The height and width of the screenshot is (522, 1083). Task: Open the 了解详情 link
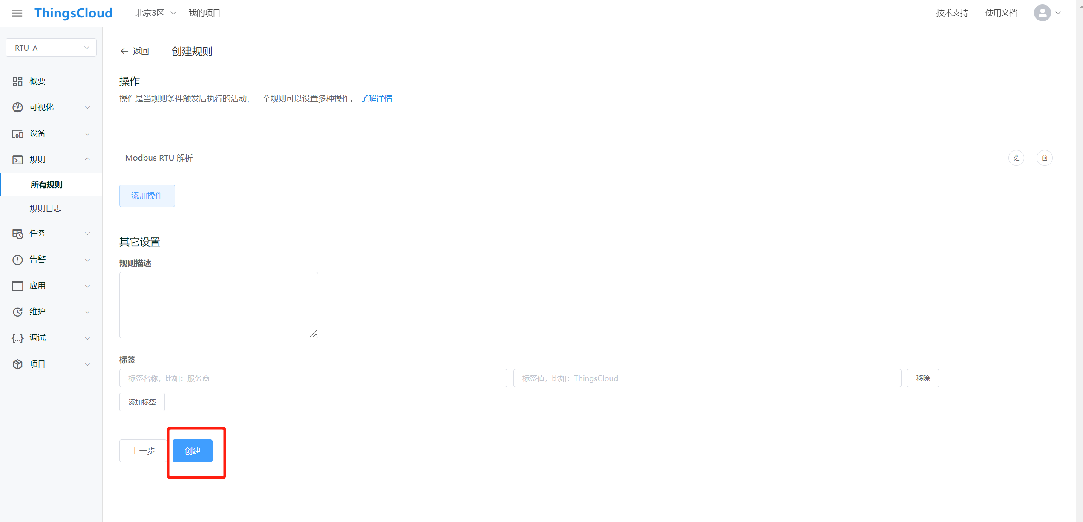pos(376,99)
